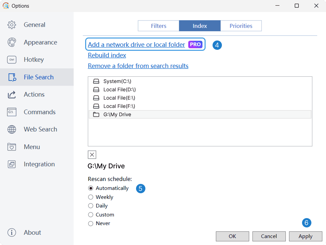Open the About section
The height and width of the screenshot is (245, 326).
click(37, 233)
